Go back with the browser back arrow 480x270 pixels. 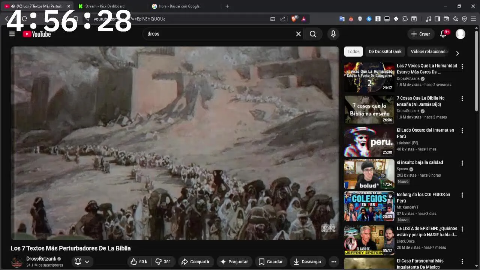7,19
